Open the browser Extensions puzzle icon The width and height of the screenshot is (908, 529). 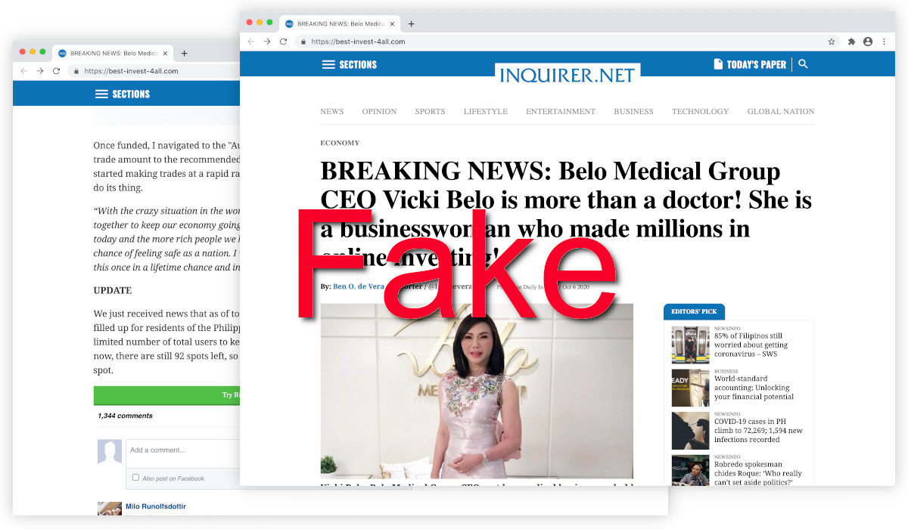point(850,42)
